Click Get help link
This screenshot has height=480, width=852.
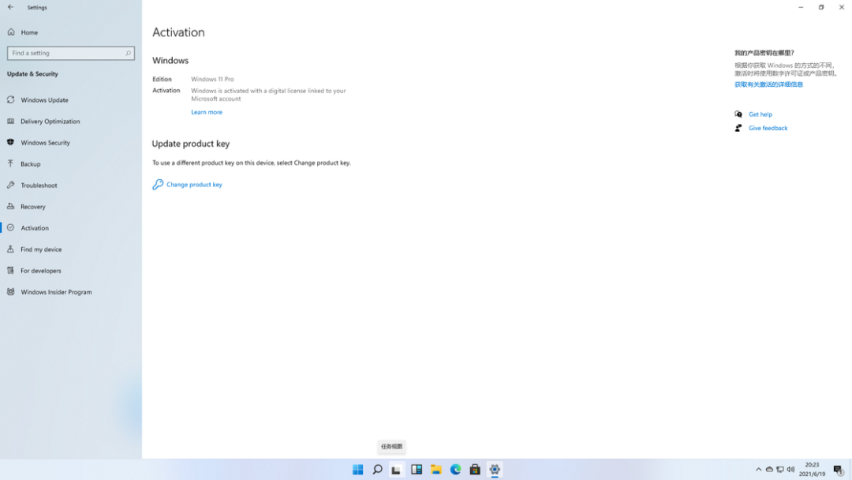(x=760, y=114)
